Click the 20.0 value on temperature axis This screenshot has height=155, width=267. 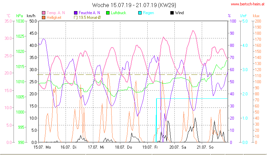click(x=8, y=73)
